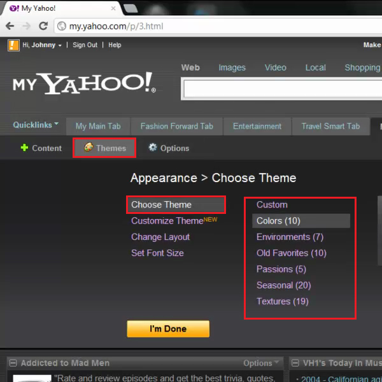382x382 pixels.
Task: Open the Content toolbar item
Action: click(41, 148)
